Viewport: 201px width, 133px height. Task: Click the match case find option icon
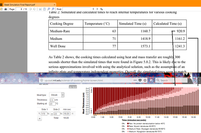(101, 9)
